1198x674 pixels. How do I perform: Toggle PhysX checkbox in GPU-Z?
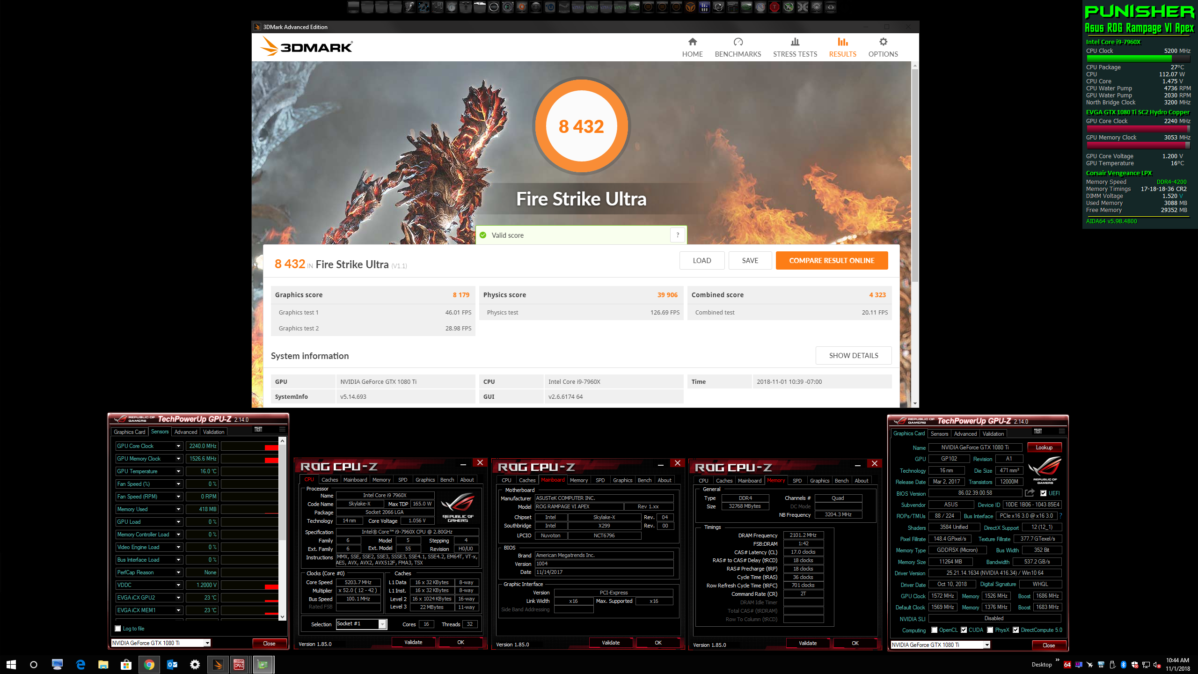[990, 630]
